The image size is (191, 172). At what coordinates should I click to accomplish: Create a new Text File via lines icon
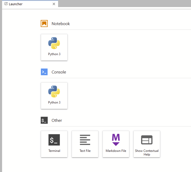point(85,140)
